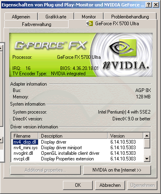
Task: Select the Monitor tab
Action: click(x=89, y=17)
